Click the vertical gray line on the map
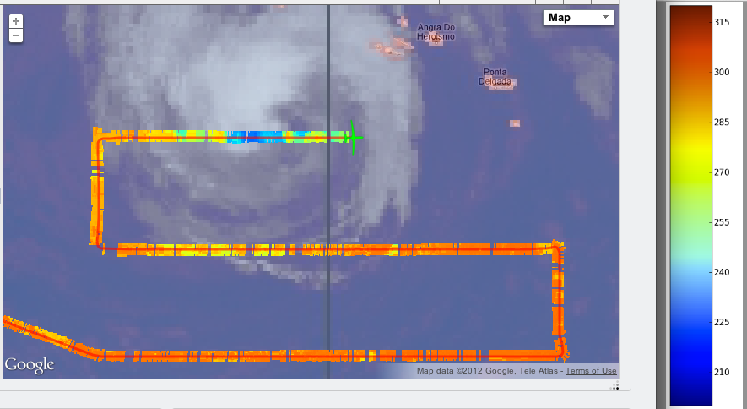 click(x=327, y=211)
